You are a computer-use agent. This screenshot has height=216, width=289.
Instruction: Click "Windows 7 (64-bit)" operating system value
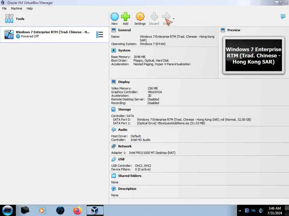click(153, 44)
